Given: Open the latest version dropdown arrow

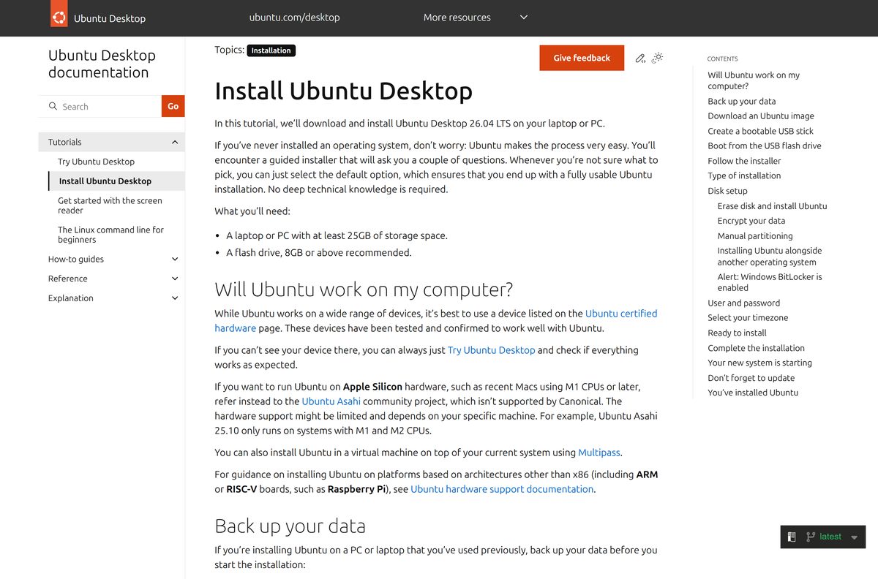Looking at the screenshot, I should click(855, 537).
